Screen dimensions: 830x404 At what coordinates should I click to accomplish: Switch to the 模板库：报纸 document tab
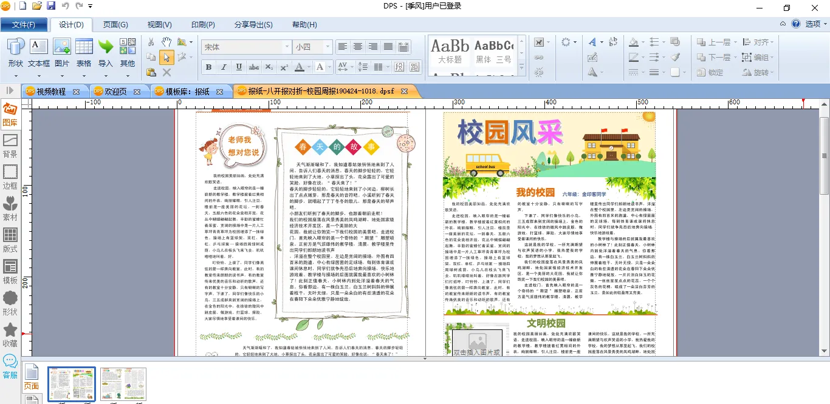pyautogui.click(x=188, y=92)
